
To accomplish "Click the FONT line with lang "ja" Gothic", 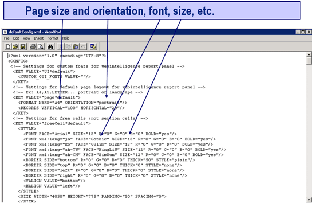I will coord(120,139).
